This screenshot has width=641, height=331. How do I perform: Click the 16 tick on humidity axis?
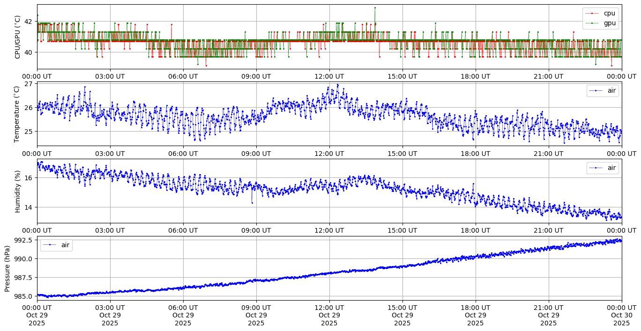click(x=29, y=178)
